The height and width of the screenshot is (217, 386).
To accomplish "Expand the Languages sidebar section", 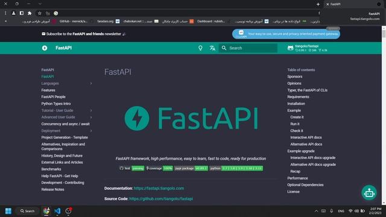I will (x=66, y=83).
